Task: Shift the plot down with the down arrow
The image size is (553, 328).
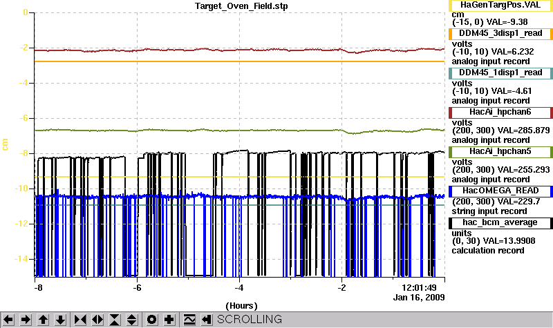Action: coord(61,320)
